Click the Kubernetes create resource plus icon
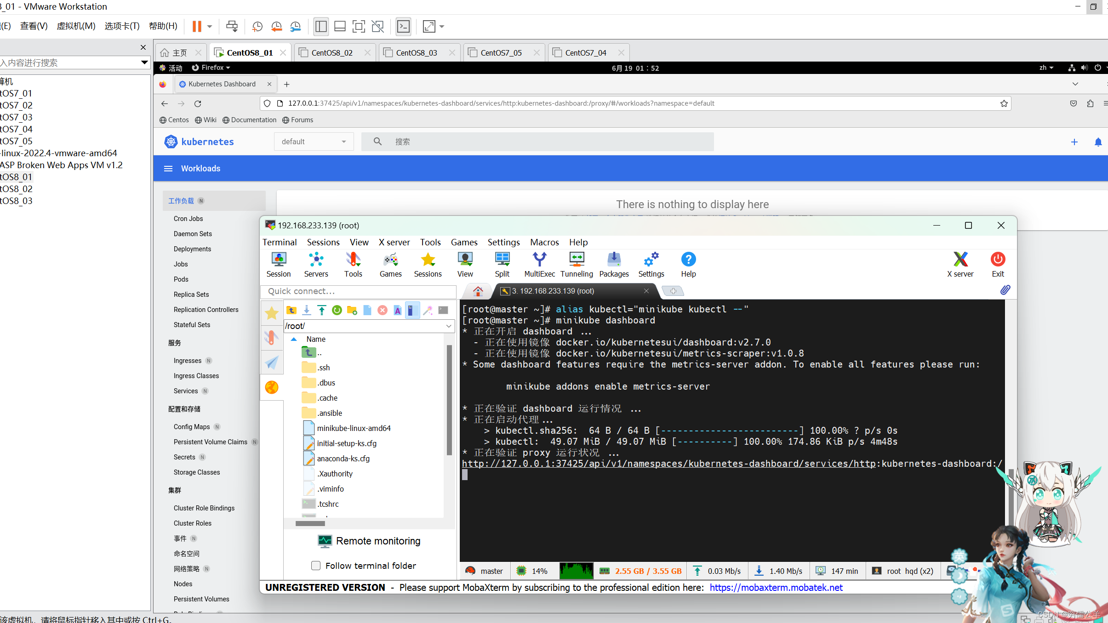This screenshot has width=1108, height=623. (x=1074, y=142)
